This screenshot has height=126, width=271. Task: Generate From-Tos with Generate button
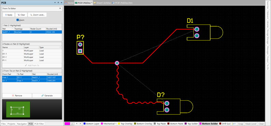(47, 95)
